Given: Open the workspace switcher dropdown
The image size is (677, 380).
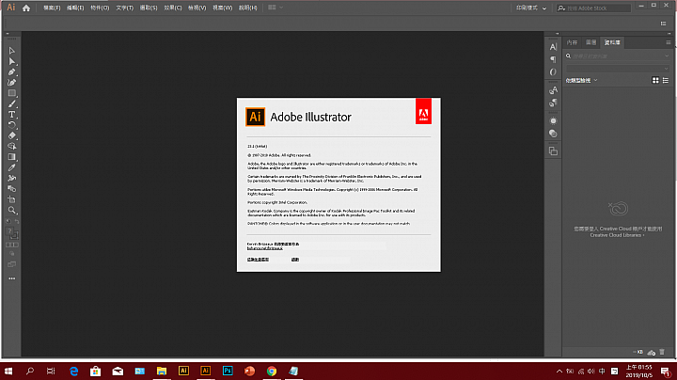Looking at the screenshot, I should 531,8.
